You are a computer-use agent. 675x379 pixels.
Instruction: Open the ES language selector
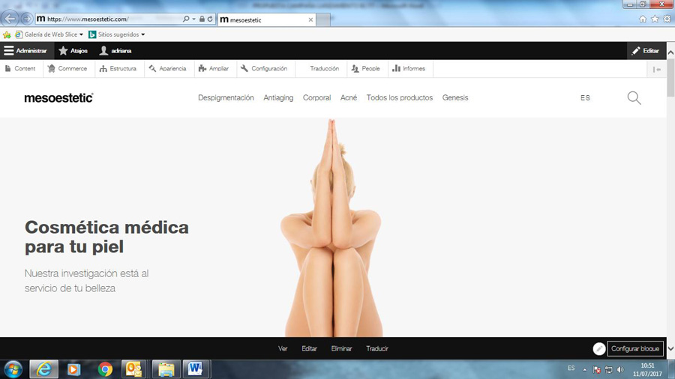[585, 98]
